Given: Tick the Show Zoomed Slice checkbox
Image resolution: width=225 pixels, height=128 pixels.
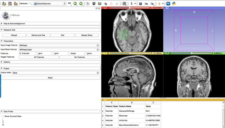Looking at the screenshot, I should tap(3, 116).
